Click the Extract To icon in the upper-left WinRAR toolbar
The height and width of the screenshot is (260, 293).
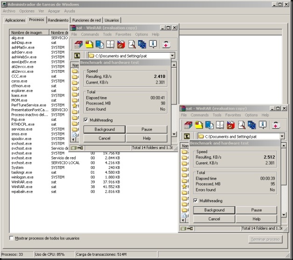pos(89,45)
